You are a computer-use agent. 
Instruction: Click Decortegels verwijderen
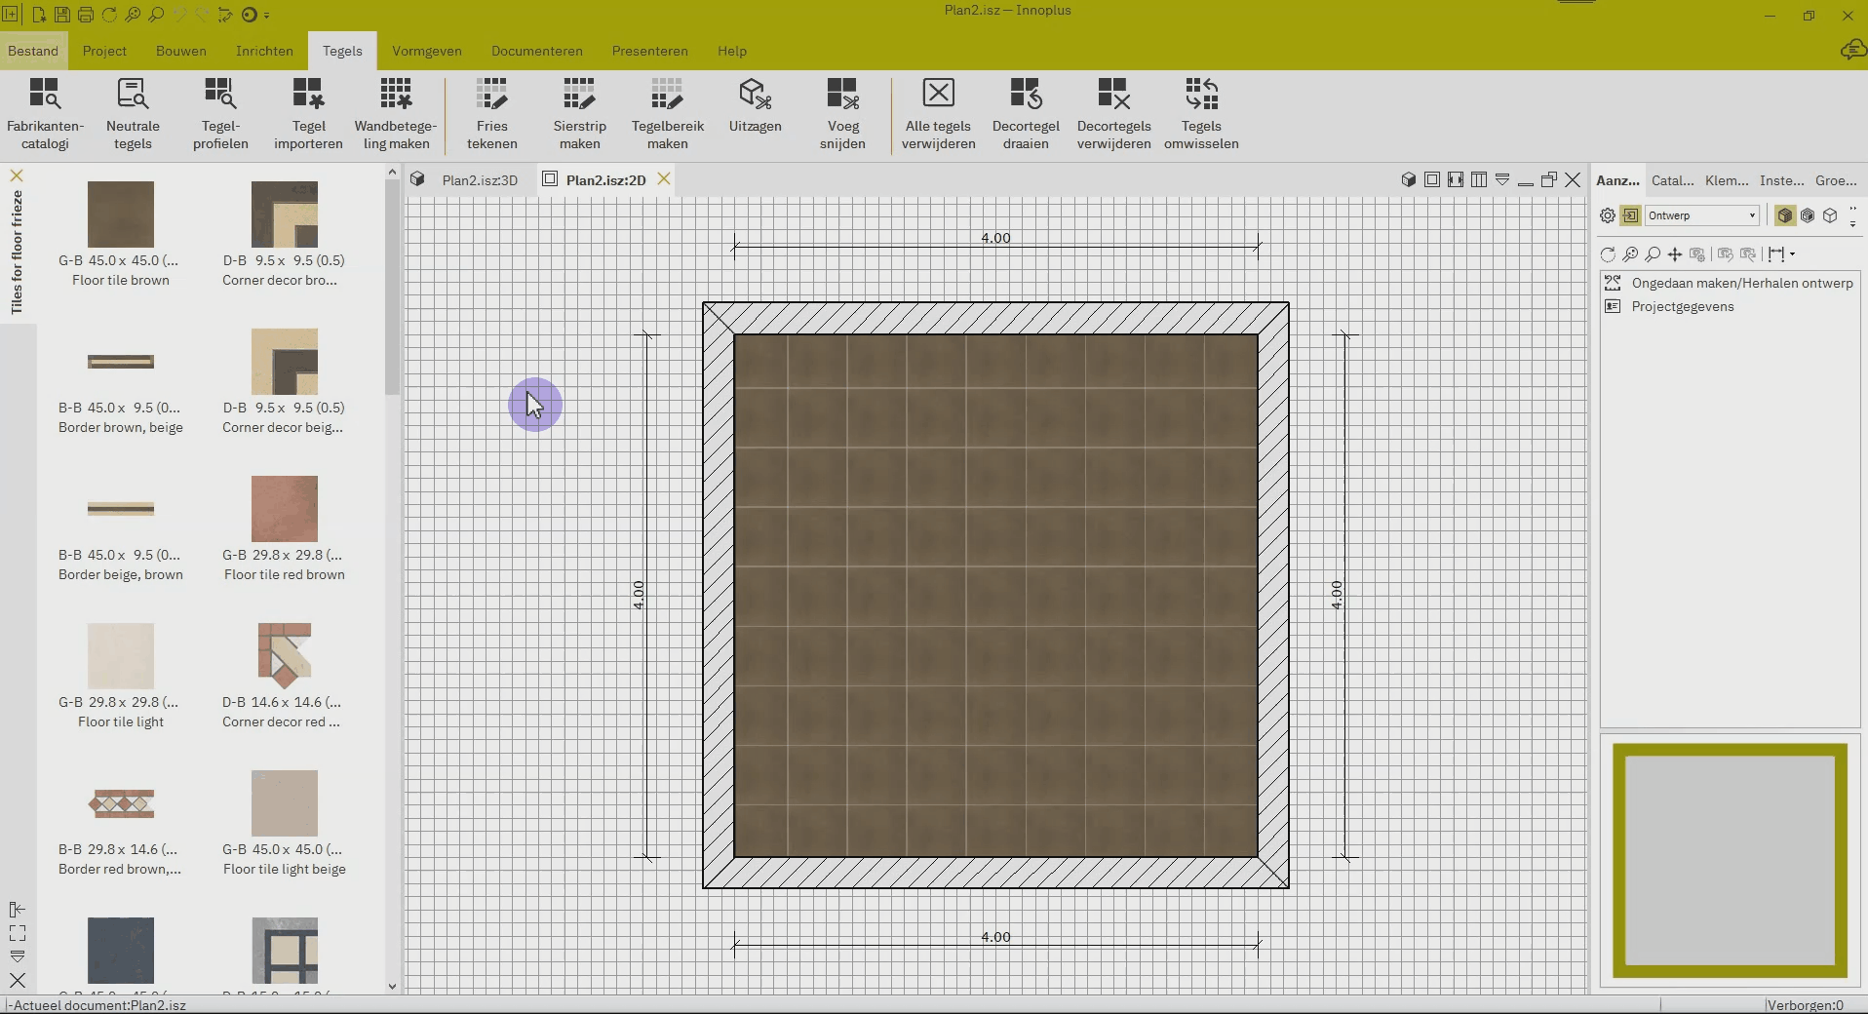(1113, 114)
